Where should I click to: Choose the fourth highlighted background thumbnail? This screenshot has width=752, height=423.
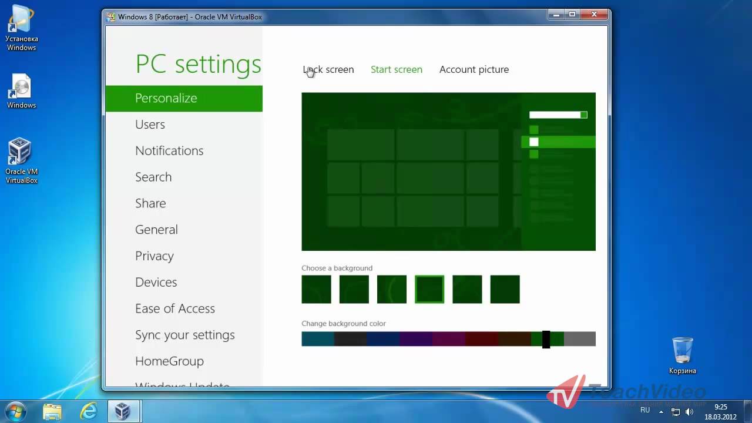pos(429,289)
